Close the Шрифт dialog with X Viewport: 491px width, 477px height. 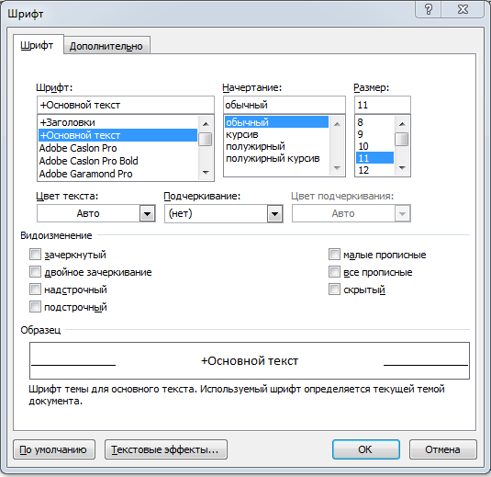[463, 9]
